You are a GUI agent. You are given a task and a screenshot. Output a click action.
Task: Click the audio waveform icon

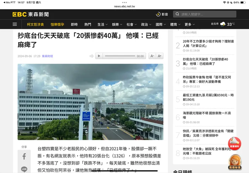coord(92,56)
